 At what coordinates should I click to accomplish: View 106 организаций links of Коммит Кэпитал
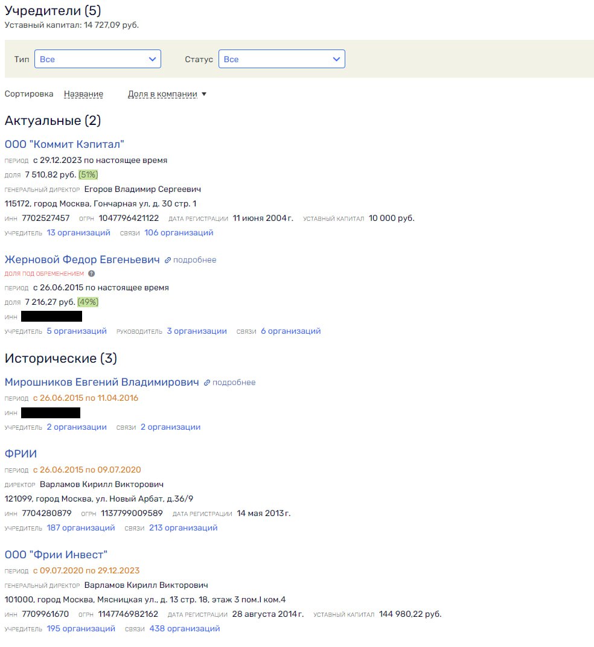click(179, 233)
